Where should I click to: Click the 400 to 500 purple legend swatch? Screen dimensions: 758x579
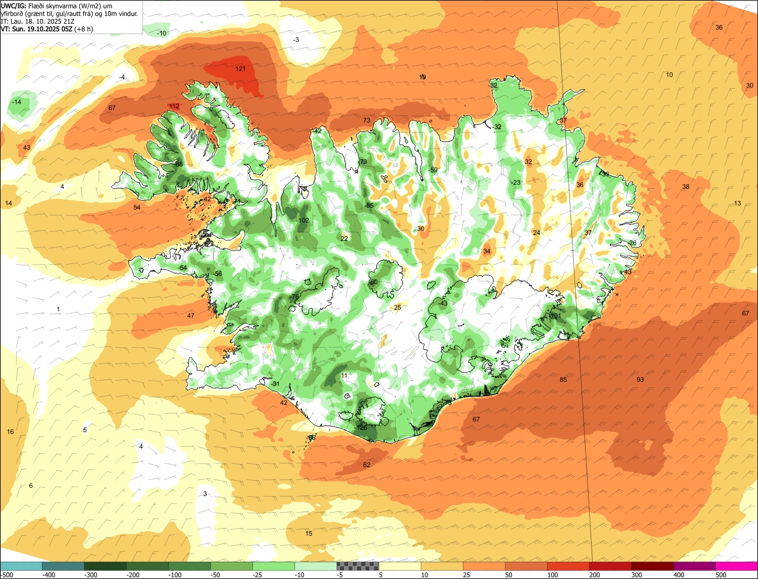point(694,566)
